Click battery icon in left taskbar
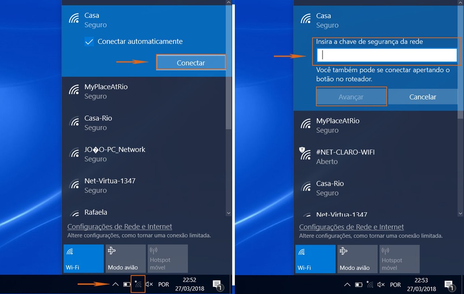 pos(127,284)
